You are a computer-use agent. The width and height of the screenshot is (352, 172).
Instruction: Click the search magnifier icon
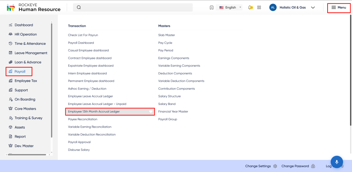tap(79, 8)
